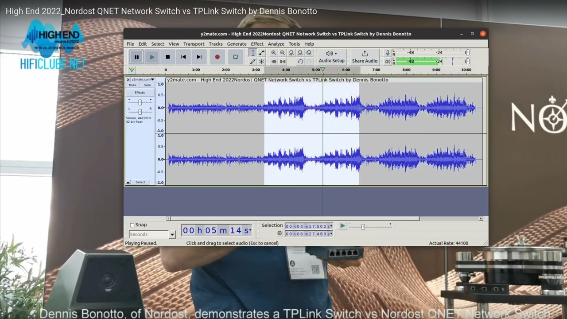
Task: Solo the y2mate.com track
Action: click(x=148, y=85)
